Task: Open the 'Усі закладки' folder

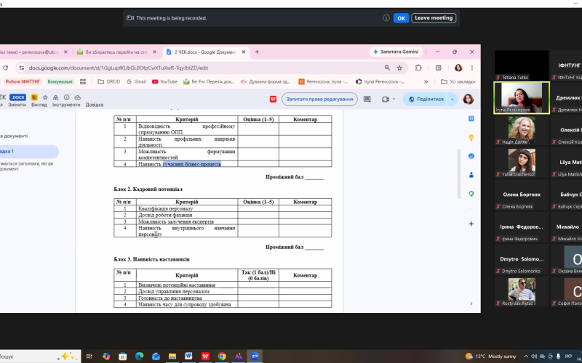Action: (x=458, y=81)
